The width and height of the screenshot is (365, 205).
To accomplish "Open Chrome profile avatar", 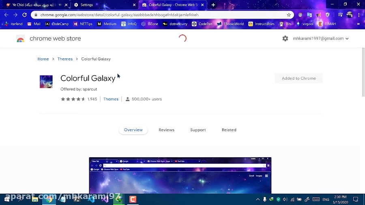I will [x=350, y=15].
